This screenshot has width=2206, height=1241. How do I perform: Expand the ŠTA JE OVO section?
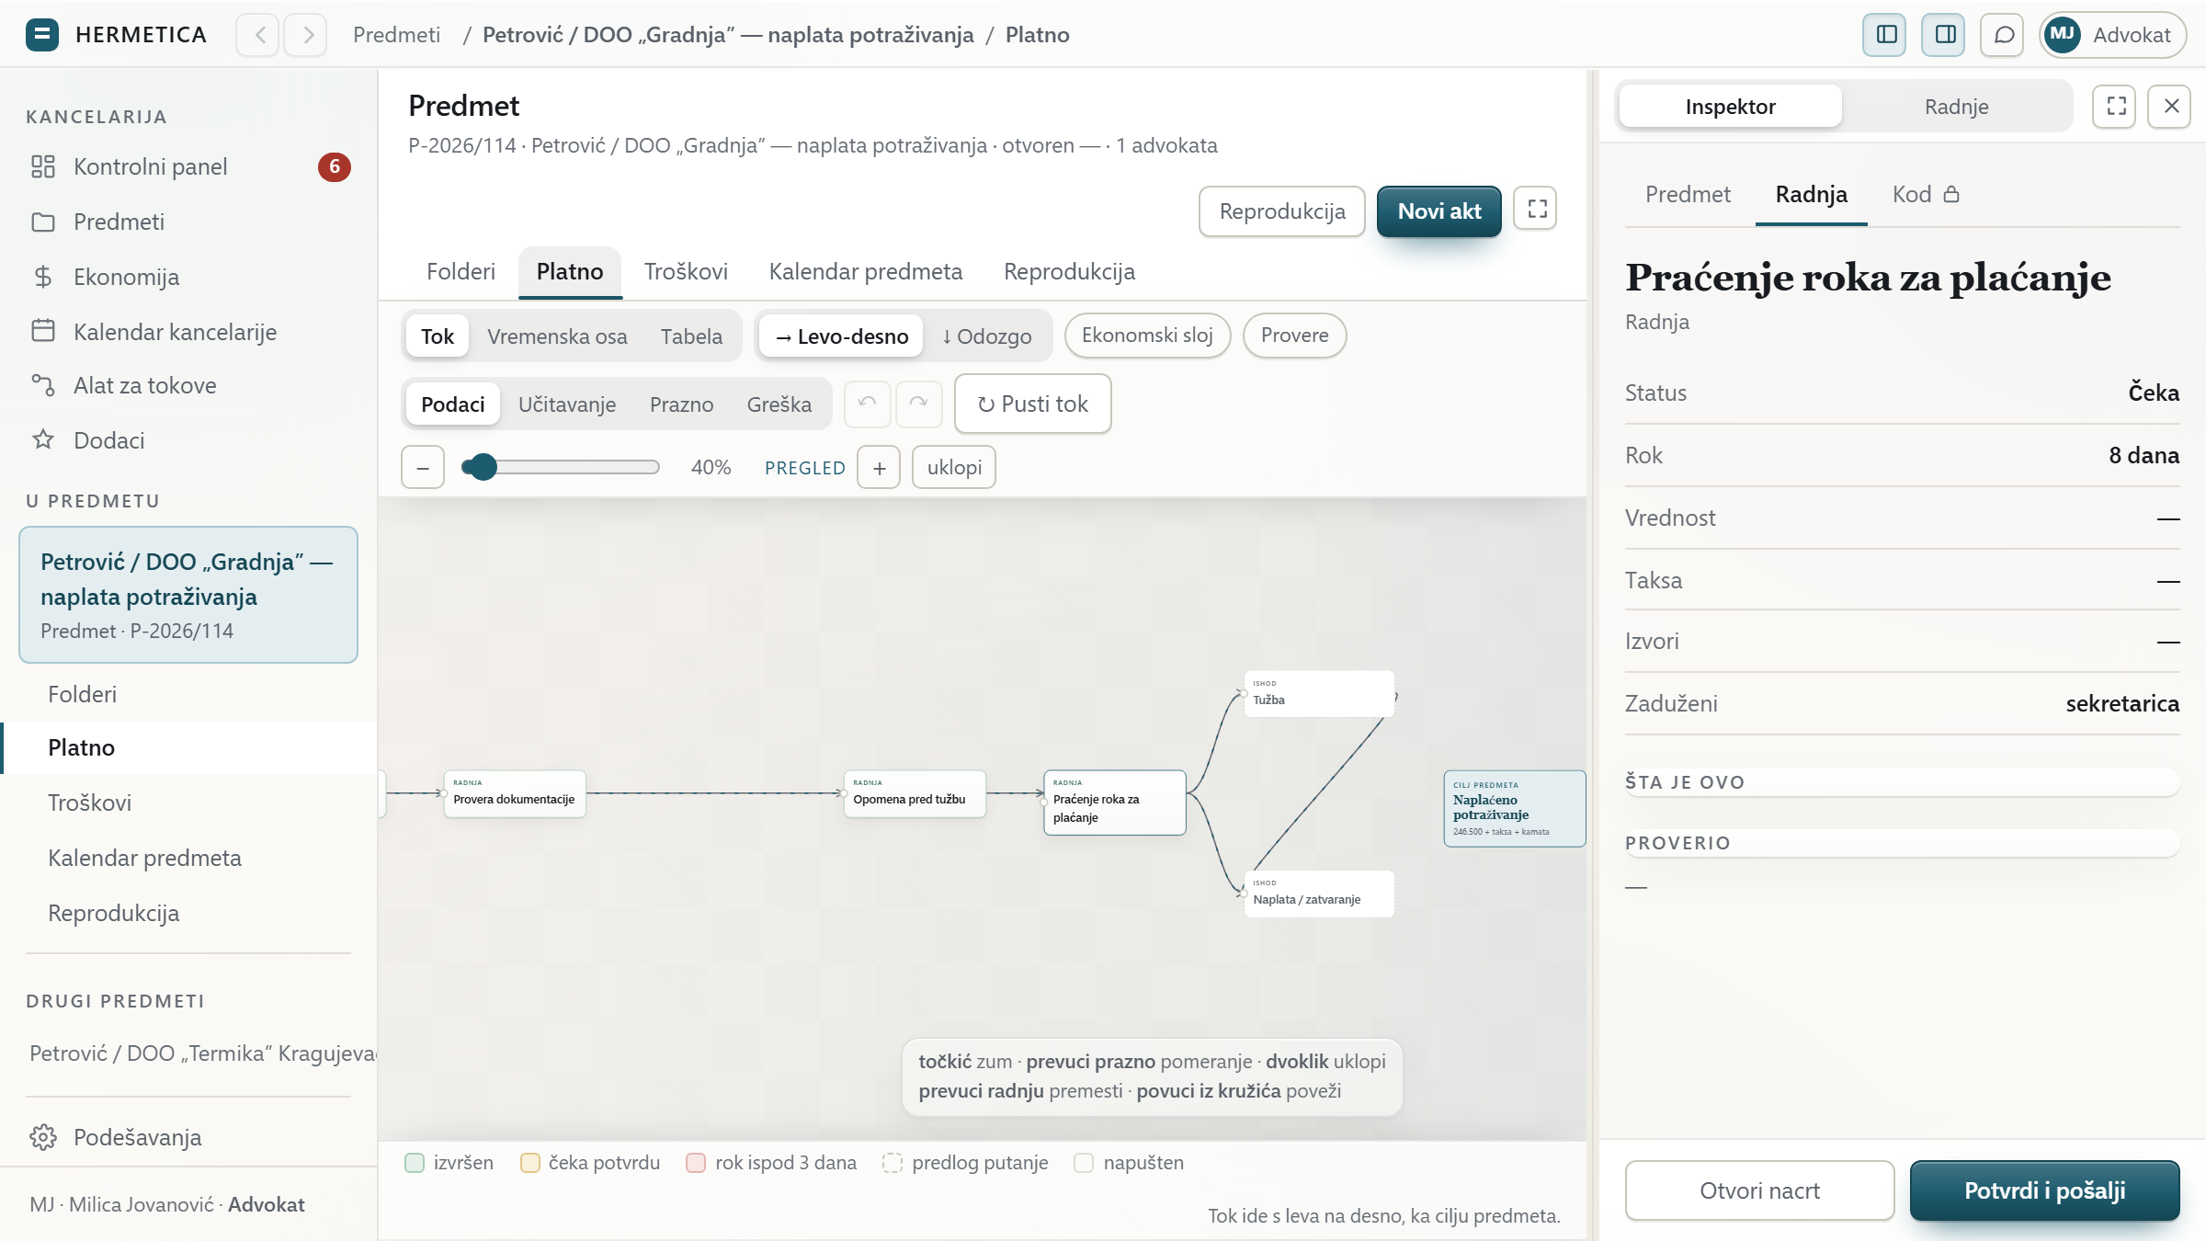click(1902, 782)
